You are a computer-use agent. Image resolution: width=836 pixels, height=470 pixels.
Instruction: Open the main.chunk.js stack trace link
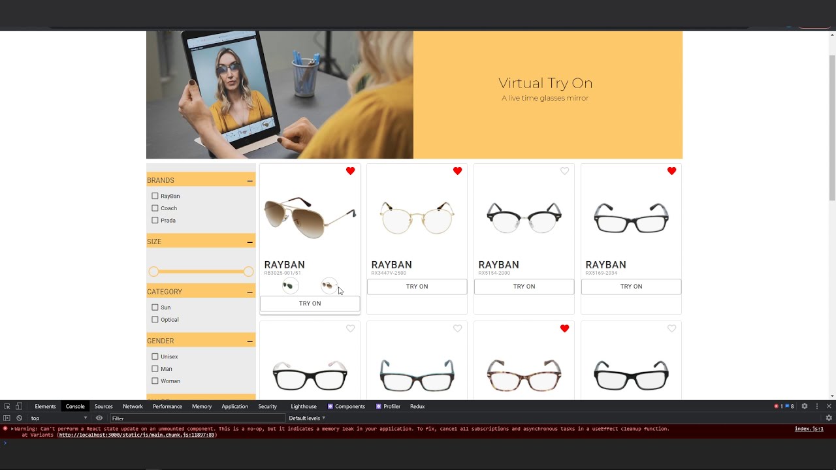pos(137,435)
